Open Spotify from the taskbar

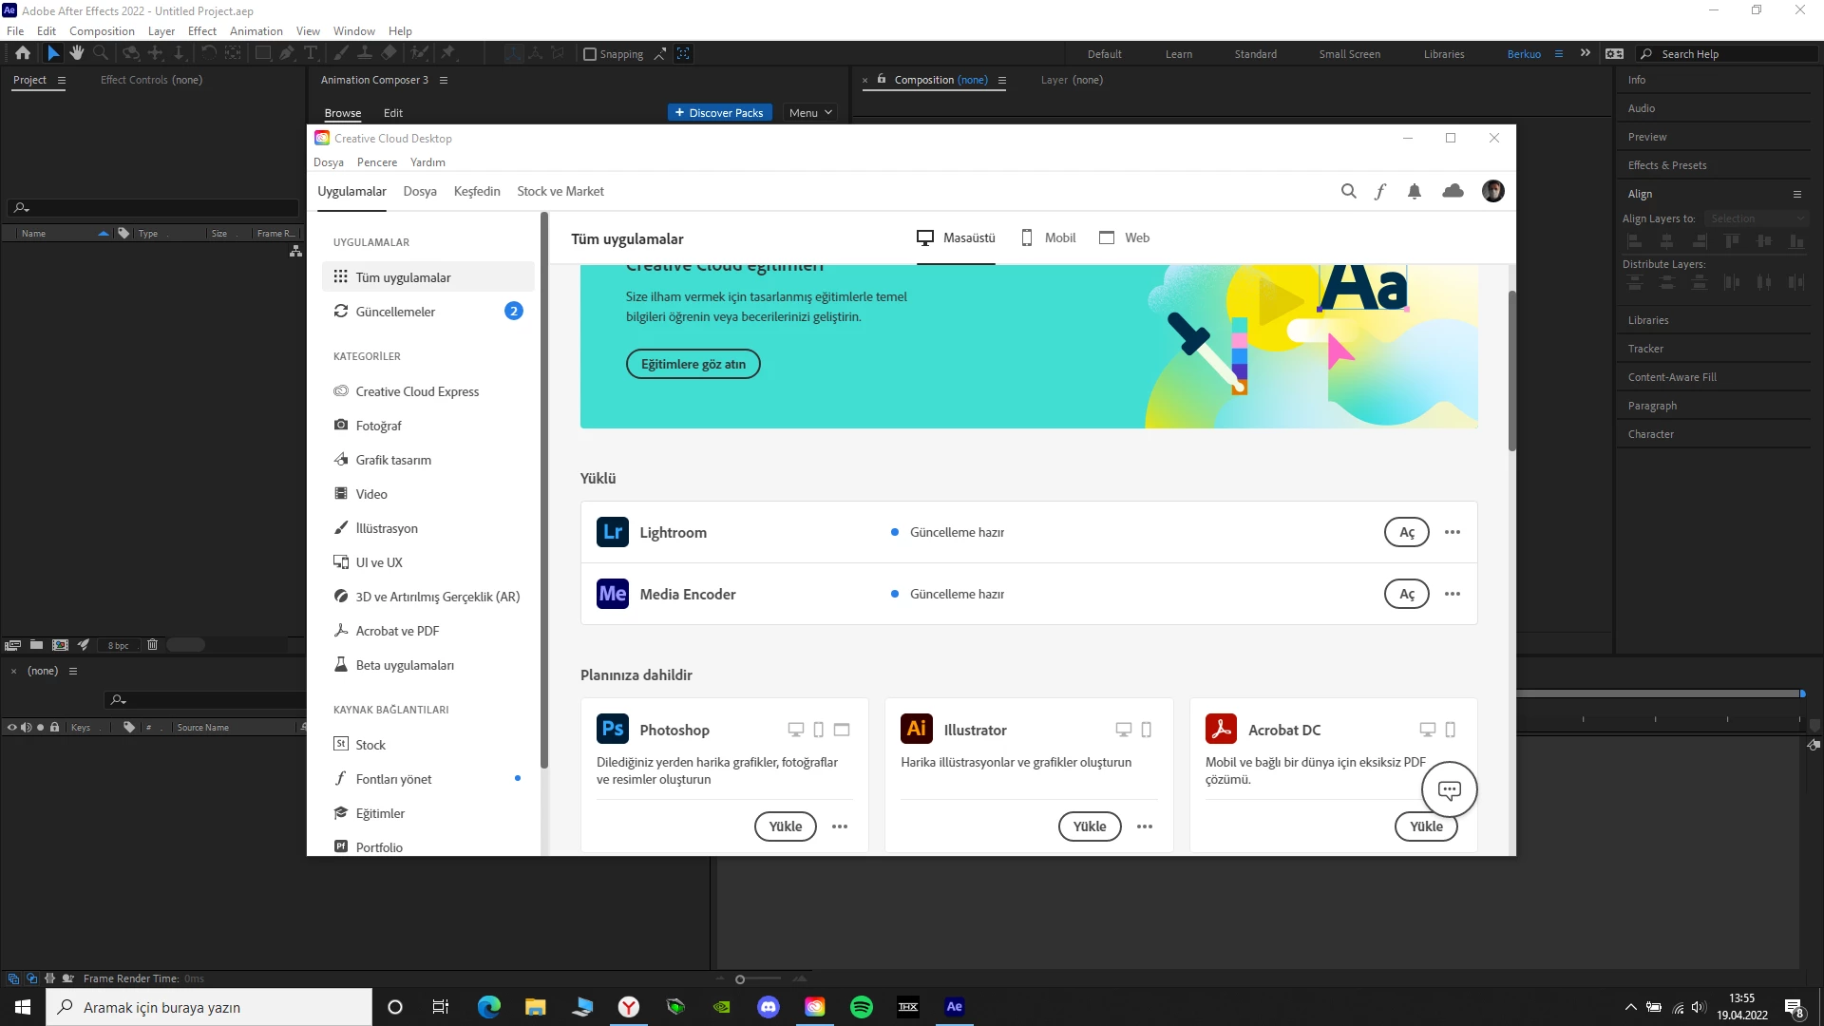point(862,1007)
